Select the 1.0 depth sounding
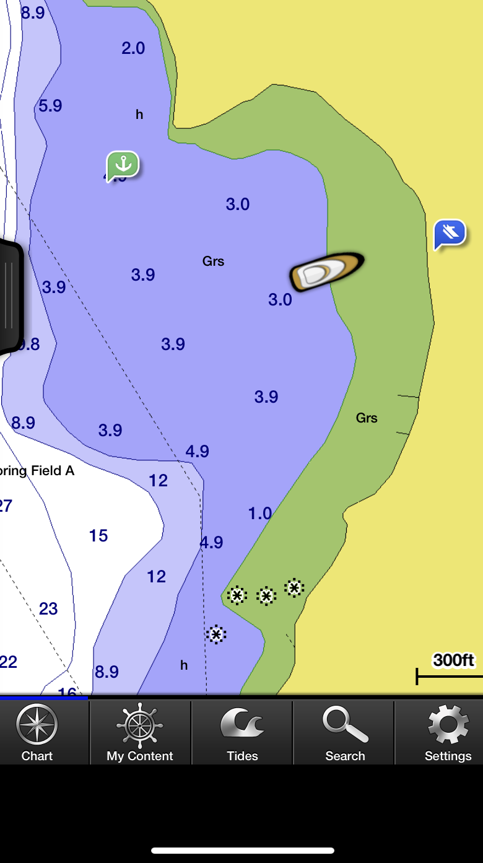Viewport: 483px width, 863px height. click(260, 514)
